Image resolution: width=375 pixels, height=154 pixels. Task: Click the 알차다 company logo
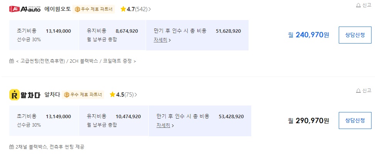25,95
